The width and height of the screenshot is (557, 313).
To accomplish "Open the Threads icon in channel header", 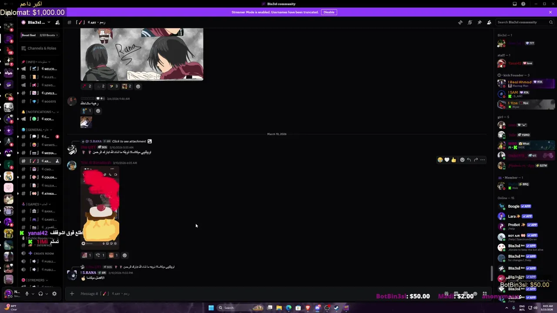I will [460, 22].
